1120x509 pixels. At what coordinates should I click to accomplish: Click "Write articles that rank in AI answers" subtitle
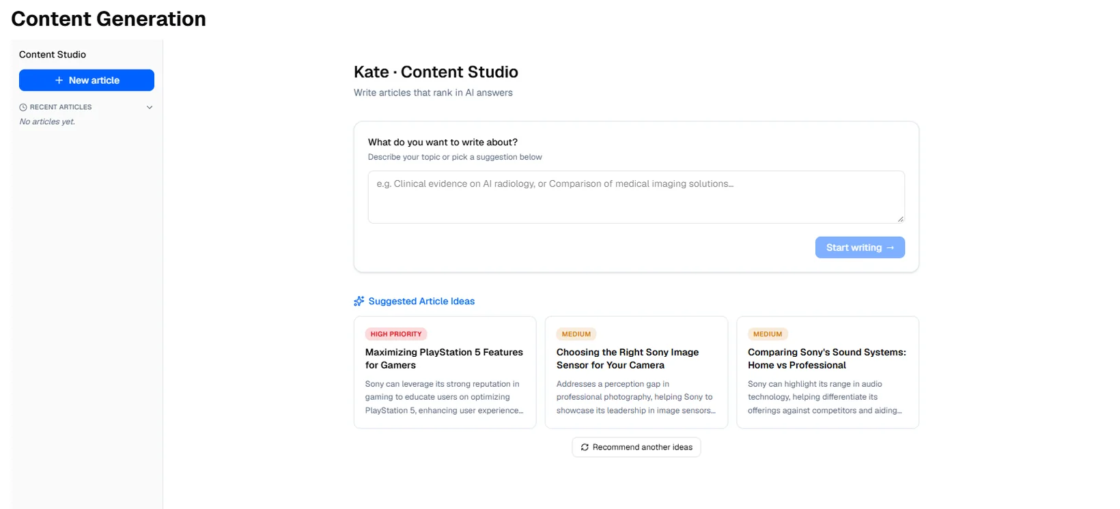point(433,93)
